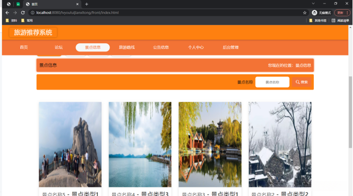Close the 首页 browser tab
This screenshot has height=196, width=353.
pyautogui.click(x=77, y=4)
